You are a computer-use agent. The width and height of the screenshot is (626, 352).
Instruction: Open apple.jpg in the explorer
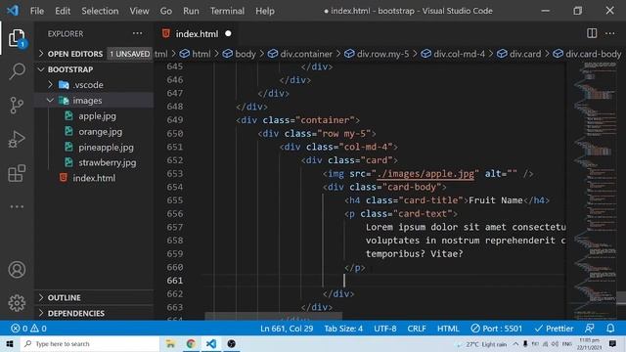tap(97, 115)
